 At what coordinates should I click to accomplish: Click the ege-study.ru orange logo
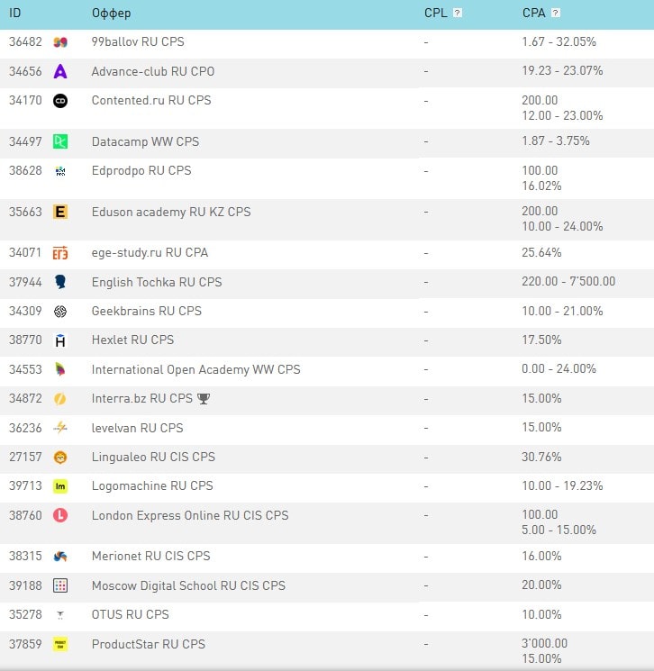click(60, 253)
